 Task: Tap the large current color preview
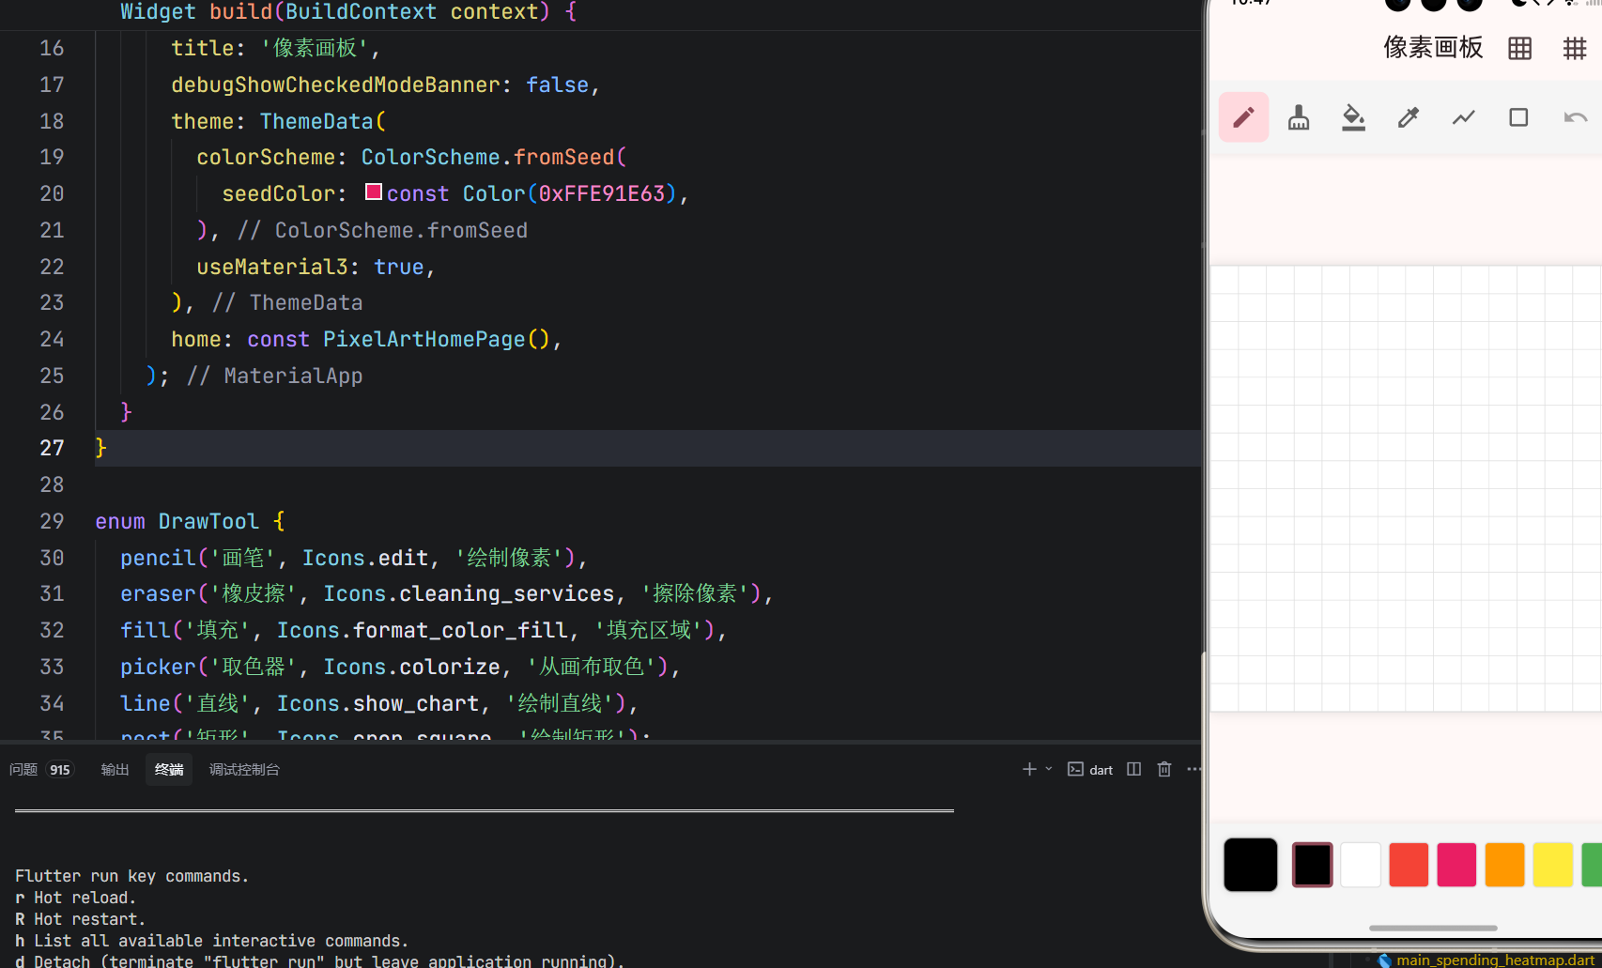pyautogui.click(x=1250, y=865)
